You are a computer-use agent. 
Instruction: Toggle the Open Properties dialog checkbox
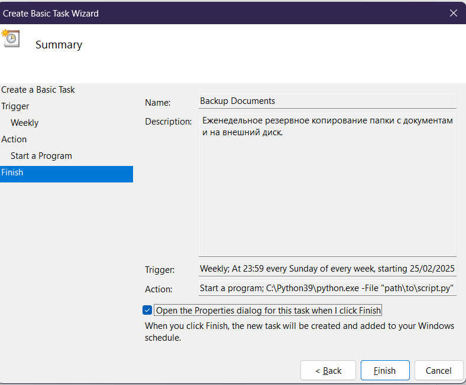[x=147, y=311]
